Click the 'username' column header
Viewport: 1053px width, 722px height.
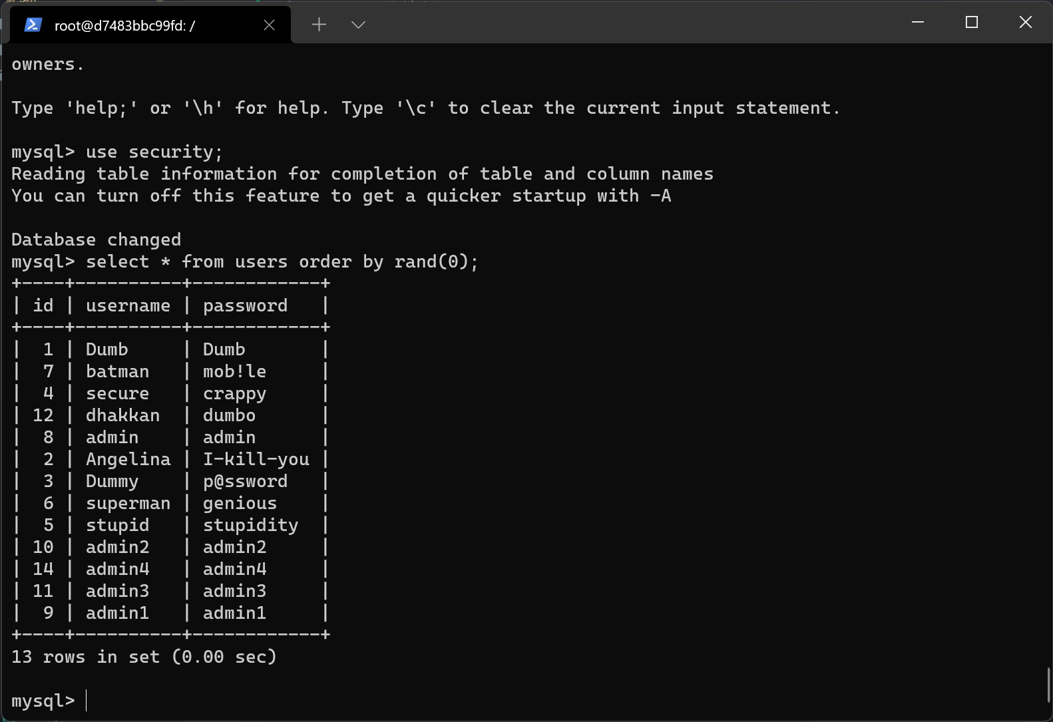point(128,305)
